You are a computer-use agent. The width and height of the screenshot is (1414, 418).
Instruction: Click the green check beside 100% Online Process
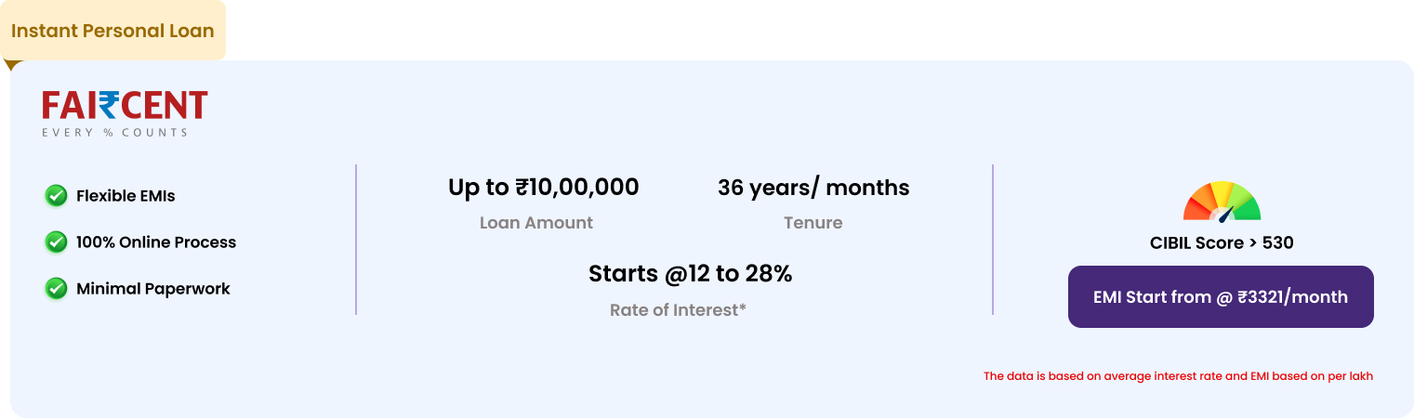[x=56, y=242]
